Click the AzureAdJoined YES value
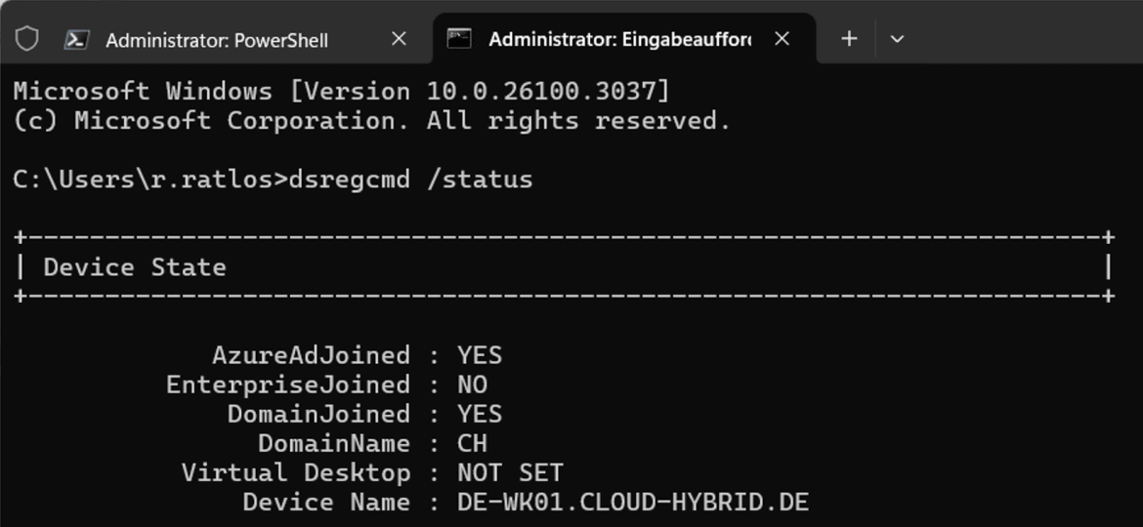 click(480, 355)
